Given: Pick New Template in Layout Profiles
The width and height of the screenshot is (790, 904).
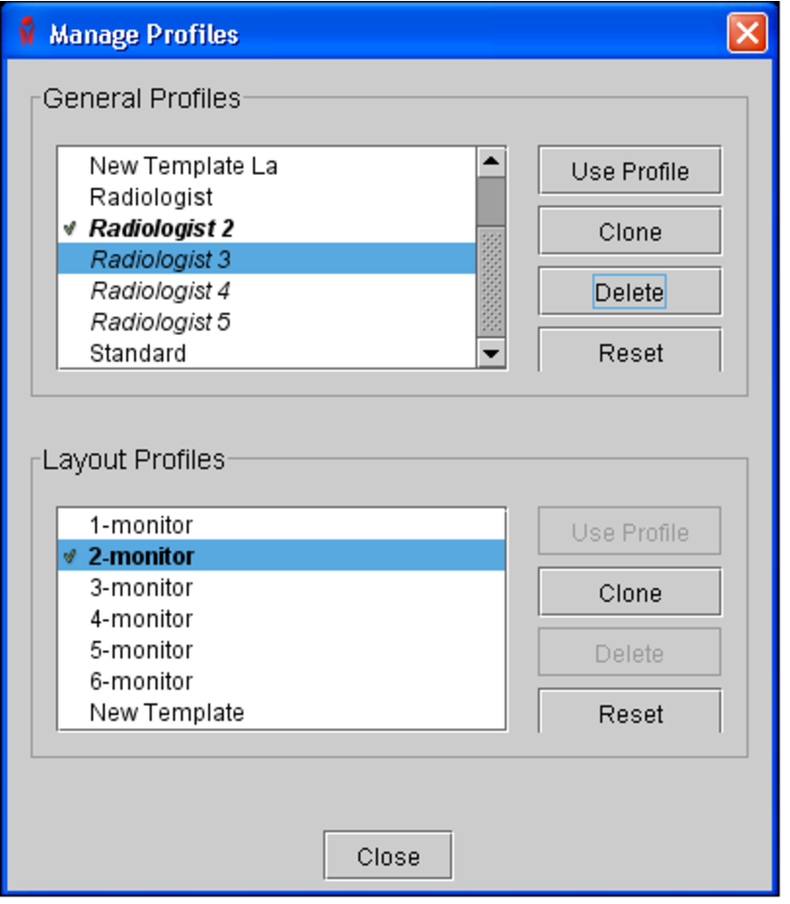Looking at the screenshot, I should pos(166,713).
